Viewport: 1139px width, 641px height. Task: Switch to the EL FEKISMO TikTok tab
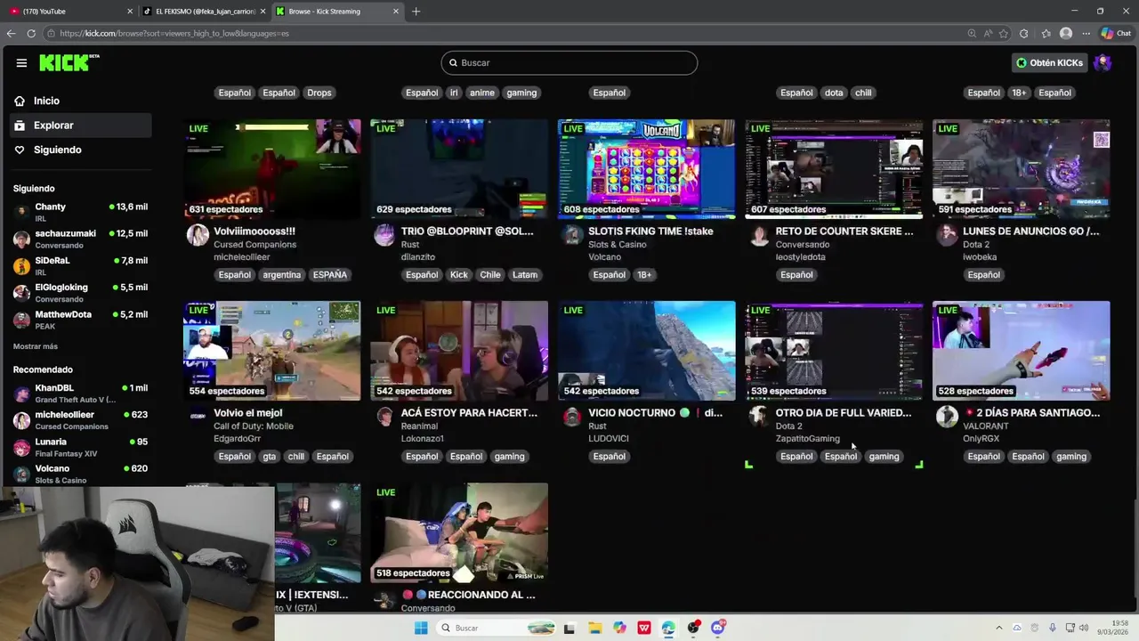pyautogui.click(x=205, y=12)
